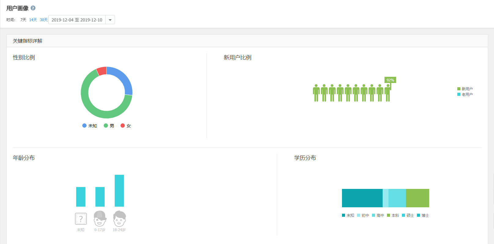Select the 30天 time range
The height and width of the screenshot is (244, 494).
coord(44,20)
